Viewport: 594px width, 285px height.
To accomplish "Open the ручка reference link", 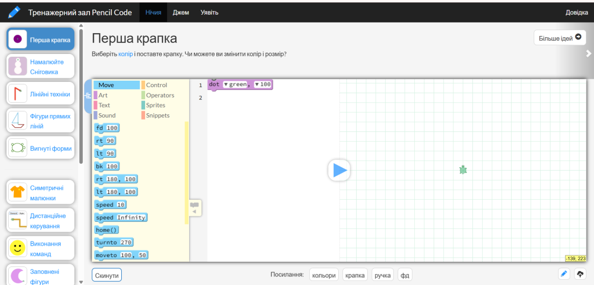I will 383,275.
